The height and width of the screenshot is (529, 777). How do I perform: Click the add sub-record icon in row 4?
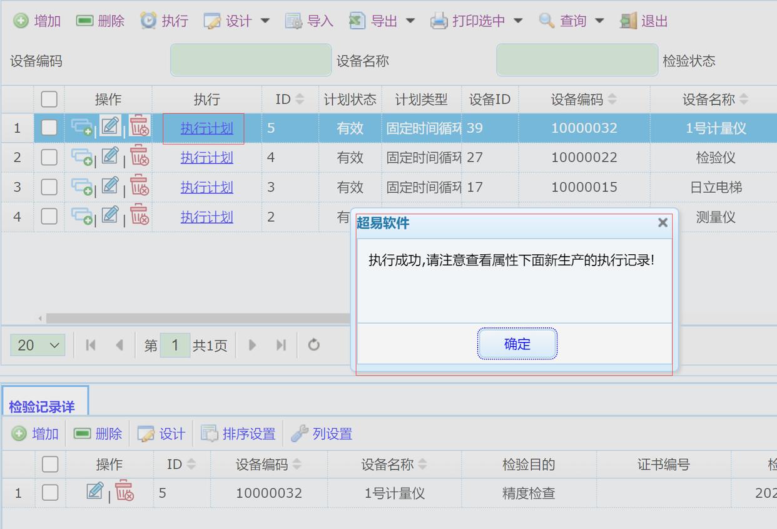(81, 217)
